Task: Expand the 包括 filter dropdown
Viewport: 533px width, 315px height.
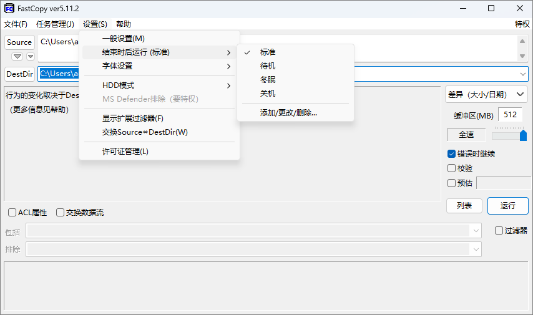Action: (476, 231)
